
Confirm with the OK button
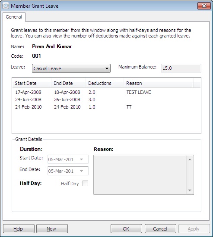[x=126, y=229]
